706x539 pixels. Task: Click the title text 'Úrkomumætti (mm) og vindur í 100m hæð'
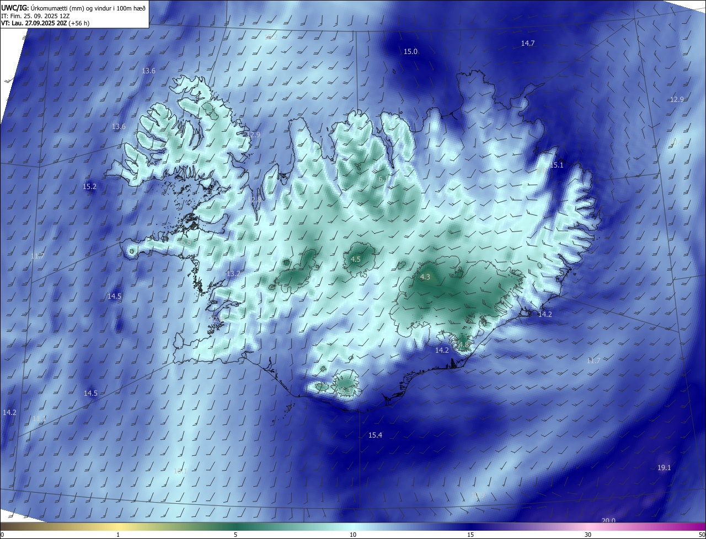click(88, 8)
